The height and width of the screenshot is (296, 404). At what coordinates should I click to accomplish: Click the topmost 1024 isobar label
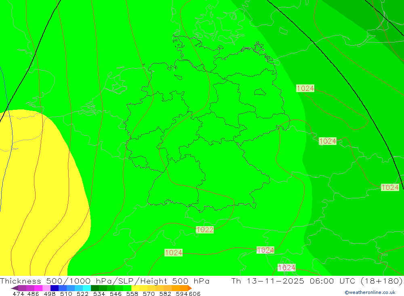tap(305, 88)
